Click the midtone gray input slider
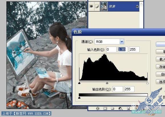165x117 pixels. [107, 83]
